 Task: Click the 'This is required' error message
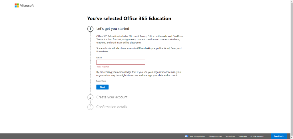[102, 67]
